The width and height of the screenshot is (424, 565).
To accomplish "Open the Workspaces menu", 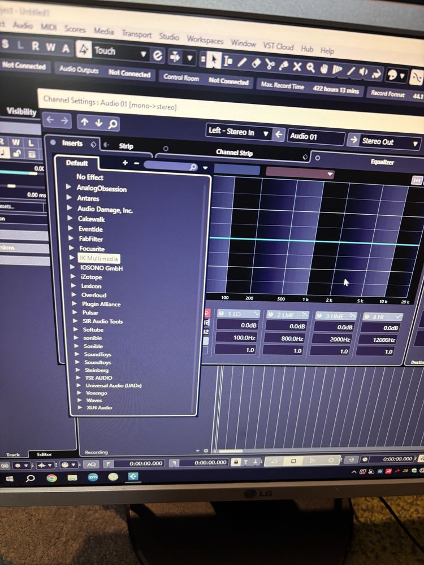I will [205, 40].
